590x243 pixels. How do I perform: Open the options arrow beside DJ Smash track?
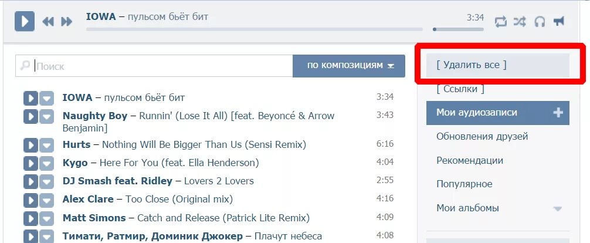coord(47,181)
